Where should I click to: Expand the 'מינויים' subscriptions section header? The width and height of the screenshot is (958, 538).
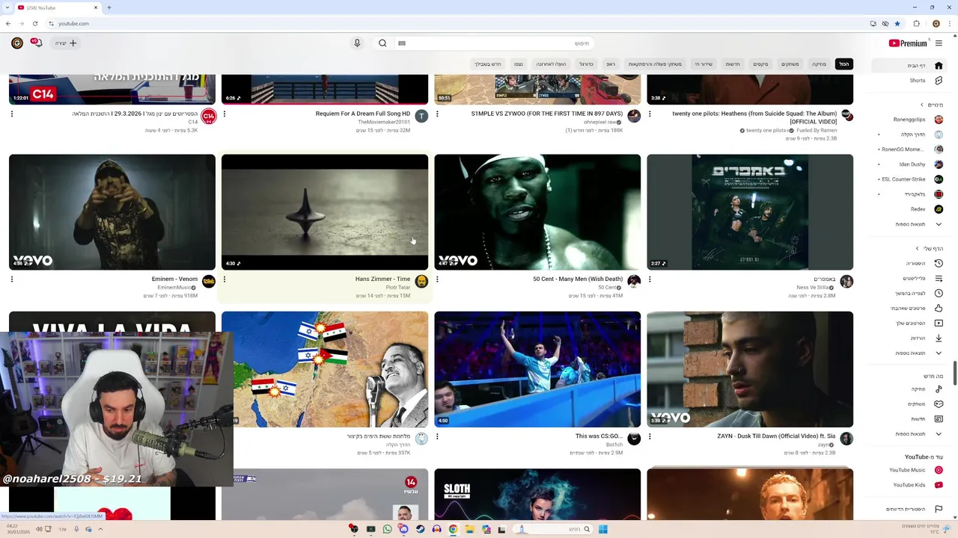point(931,105)
